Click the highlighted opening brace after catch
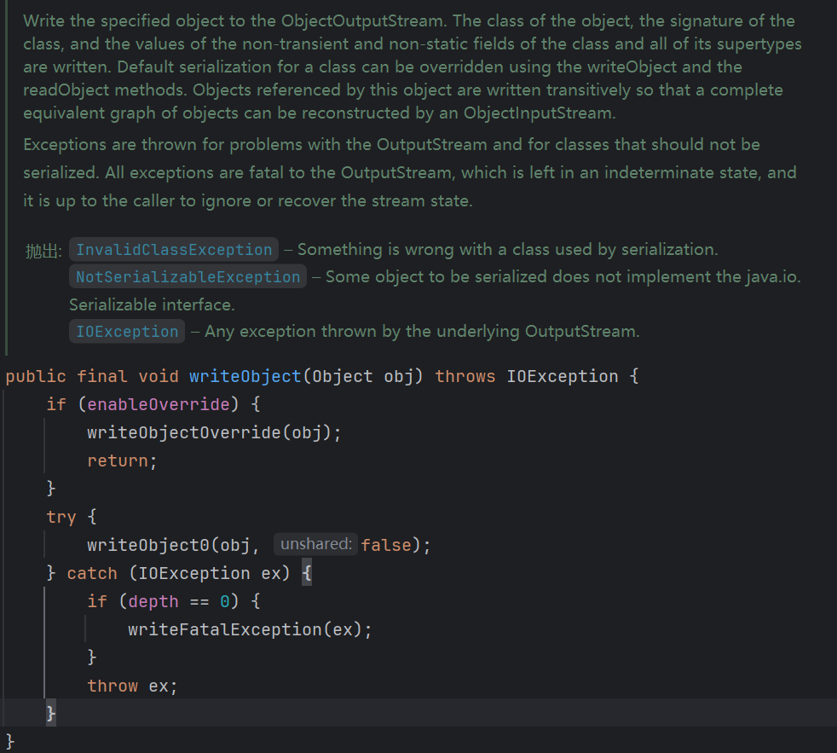837x753 pixels. coord(307,573)
